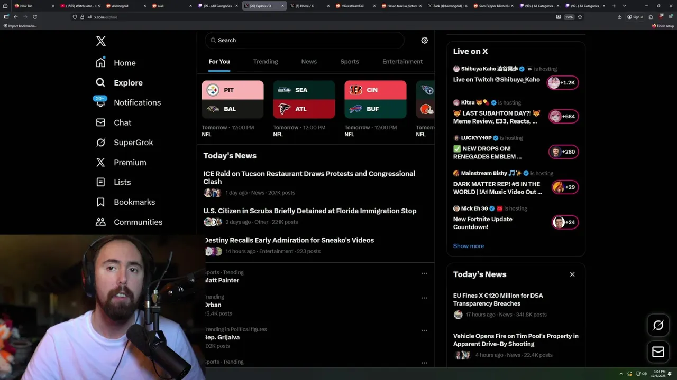Reload the page in browser toolbar
The image size is (677, 380).
[35, 17]
